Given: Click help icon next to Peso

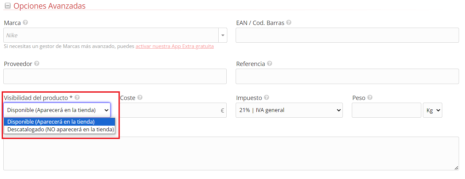Looking at the screenshot, I should 370,97.
